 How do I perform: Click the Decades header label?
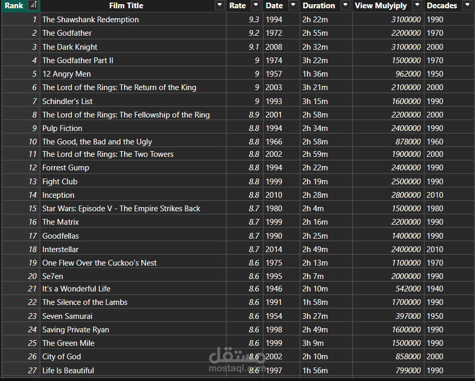(442, 6)
